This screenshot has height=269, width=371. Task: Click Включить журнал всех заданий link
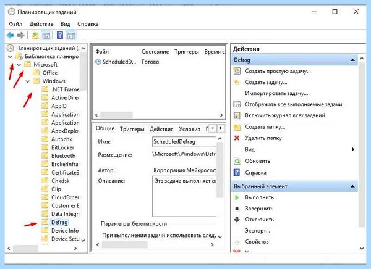pos(285,115)
